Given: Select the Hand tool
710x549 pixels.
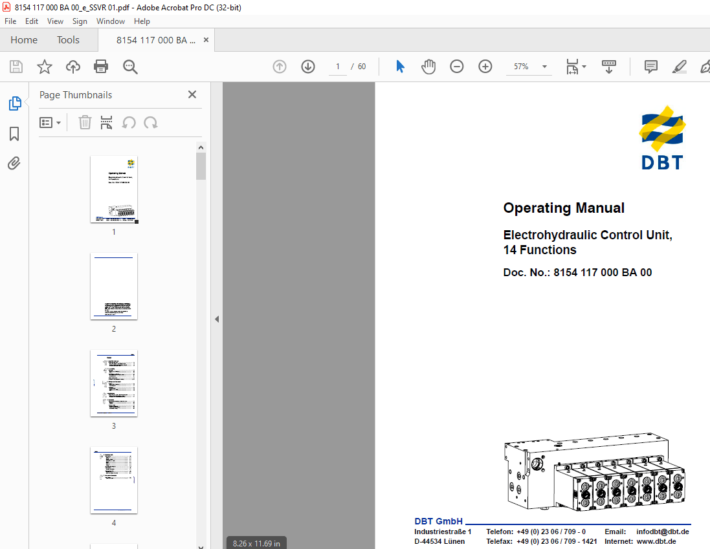Looking at the screenshot, I should tap(428, 66).
